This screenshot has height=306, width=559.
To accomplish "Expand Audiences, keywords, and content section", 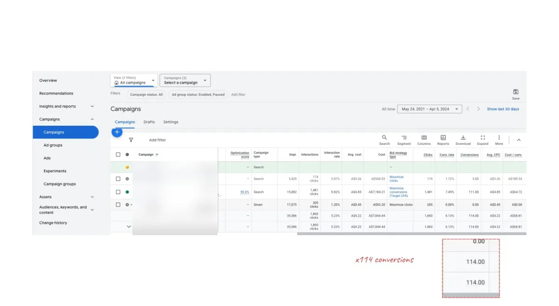I will click(92, 210).
